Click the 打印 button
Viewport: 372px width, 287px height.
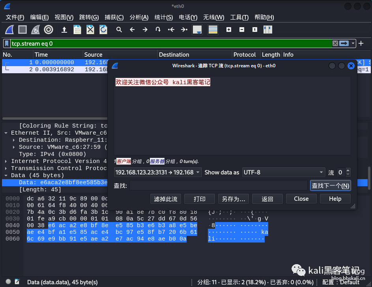pyautogui.click(x=200, y=199)
